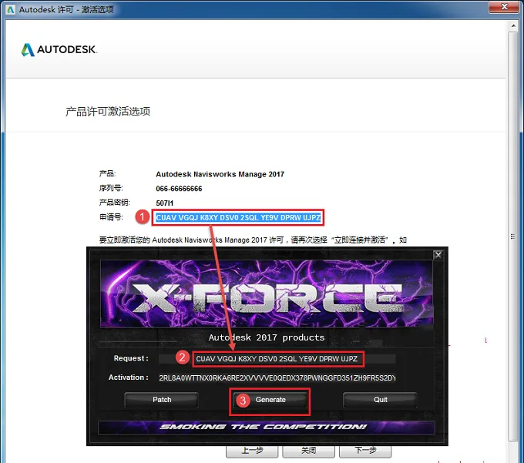
Task: Close the Autodesk 许可 window
Action: point(505,6)
